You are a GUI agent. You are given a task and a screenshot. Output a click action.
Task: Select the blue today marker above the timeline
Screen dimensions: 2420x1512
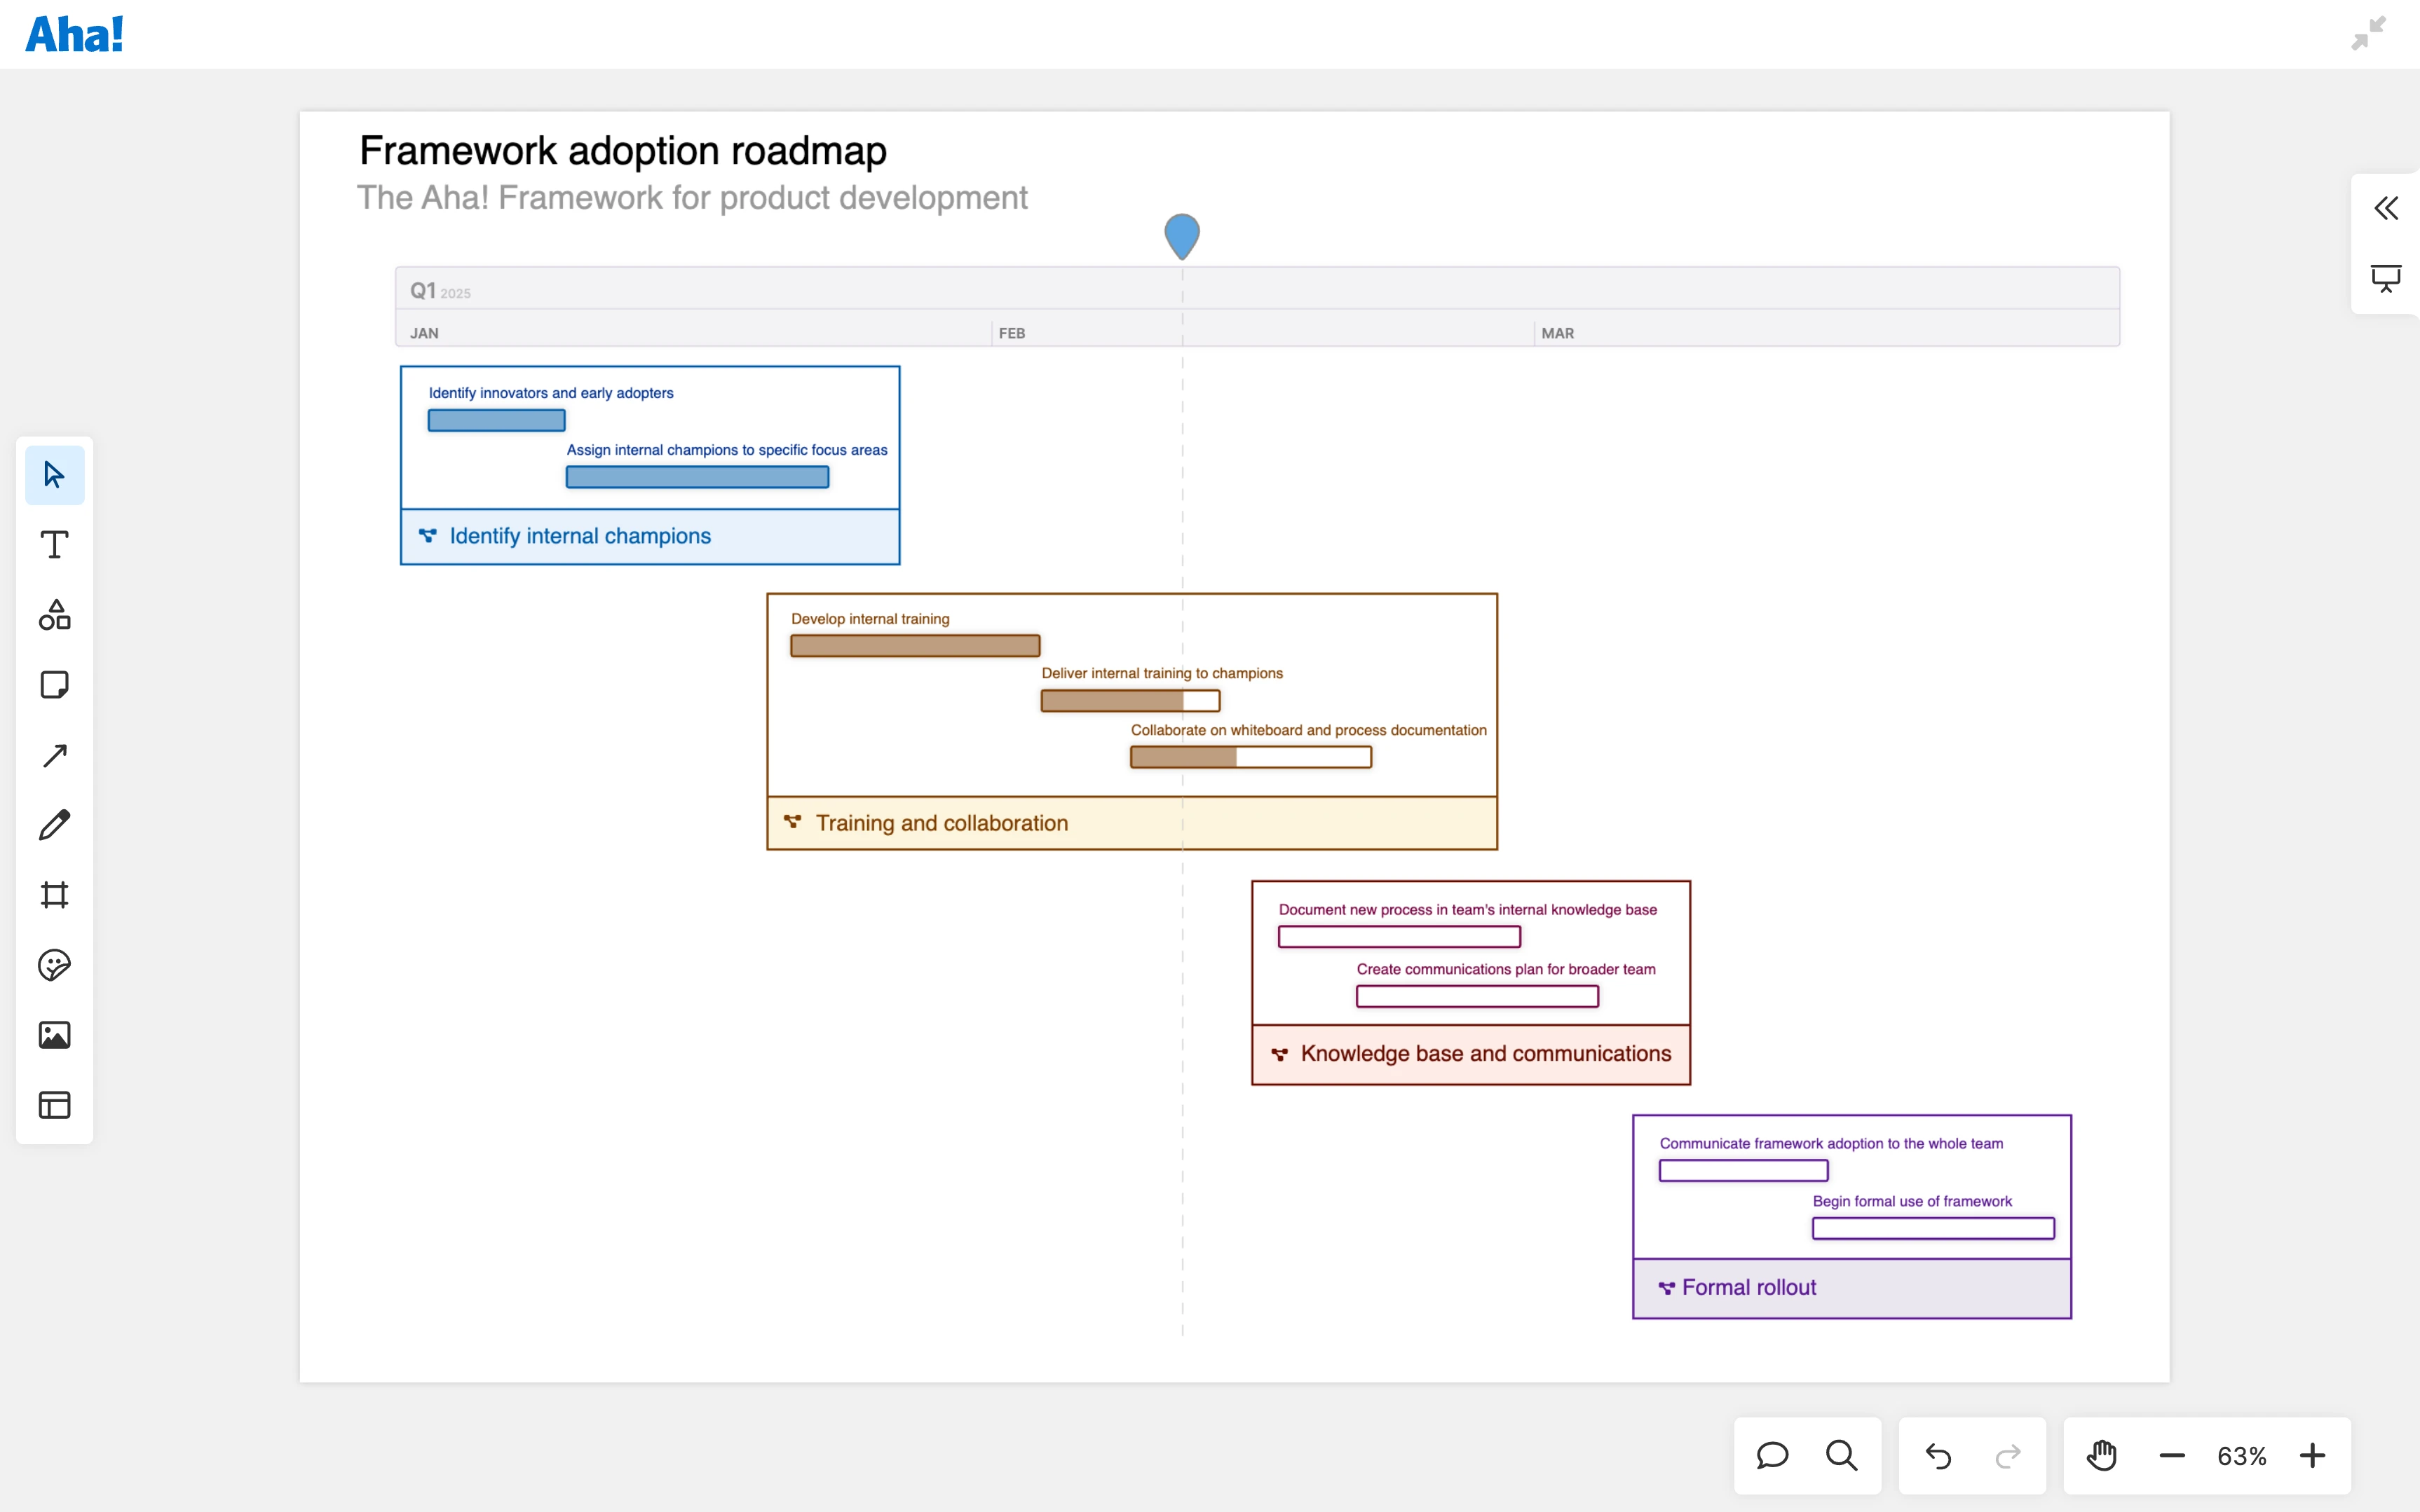point(1183,236)
